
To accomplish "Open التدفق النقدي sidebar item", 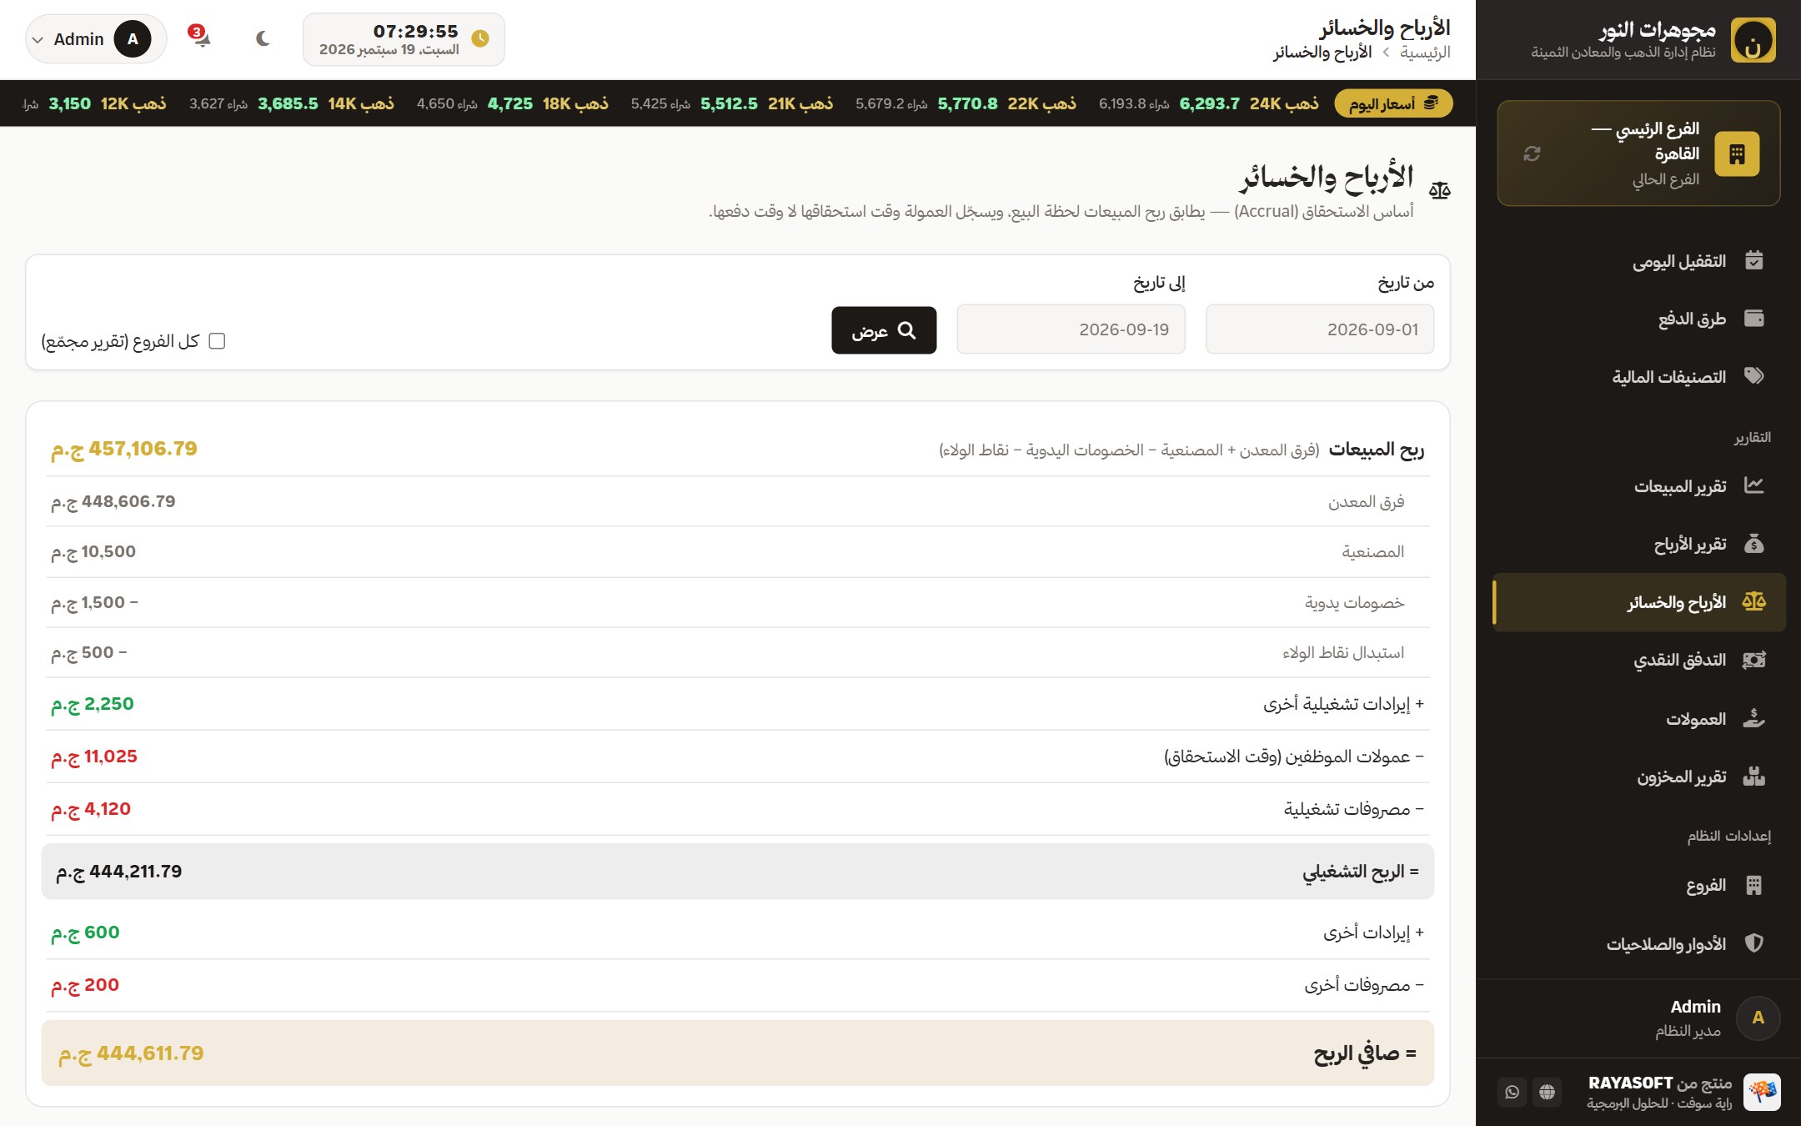I will (x=1638, y=660).
